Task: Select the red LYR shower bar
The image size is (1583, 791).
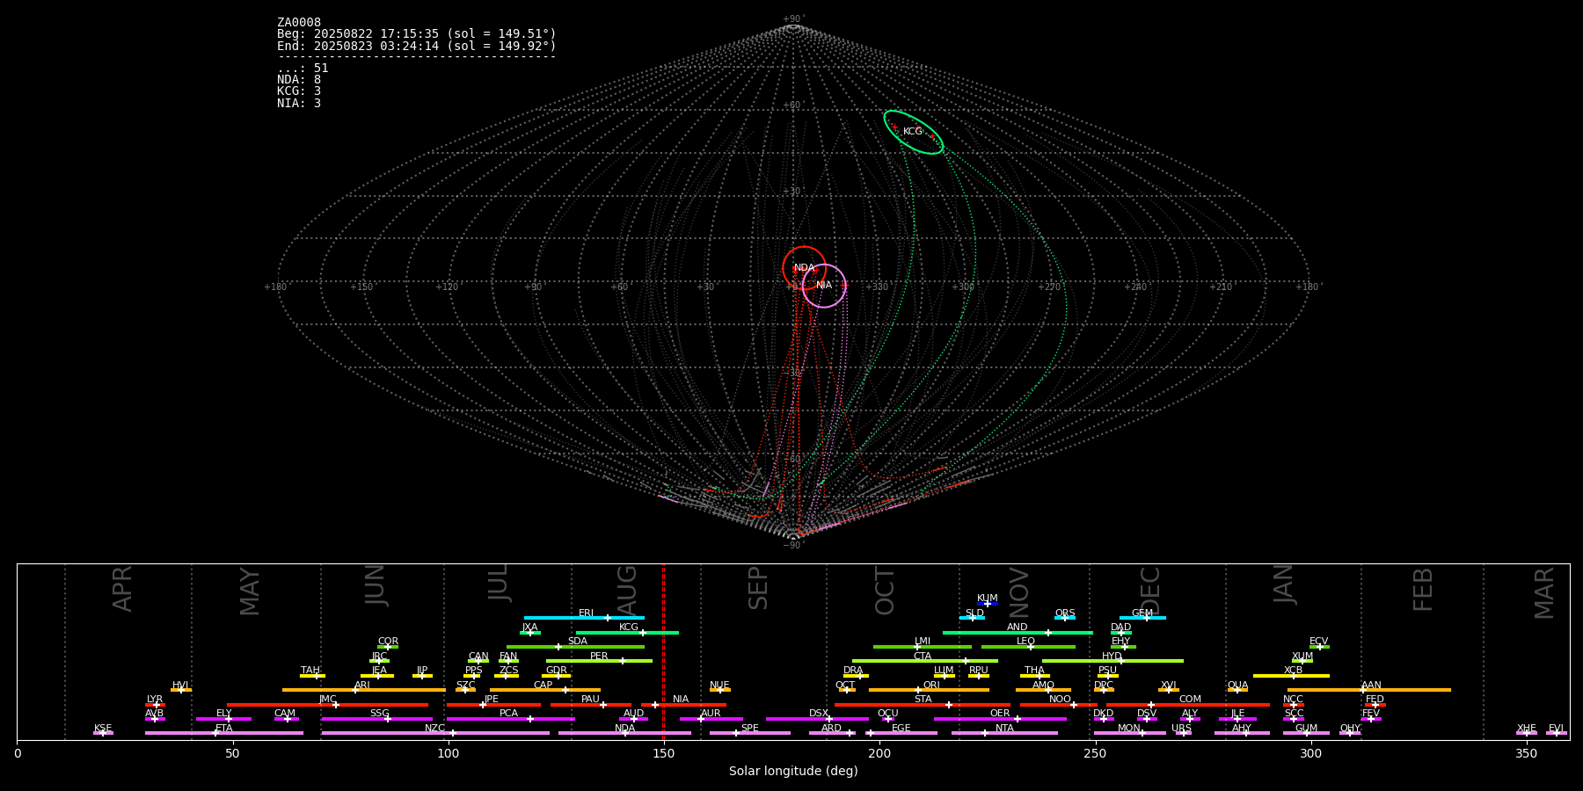Action: 155,704
